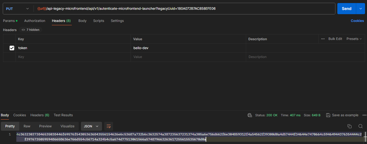
Task: Open response more options ellipsis
Action: click(x=363, y=115)
